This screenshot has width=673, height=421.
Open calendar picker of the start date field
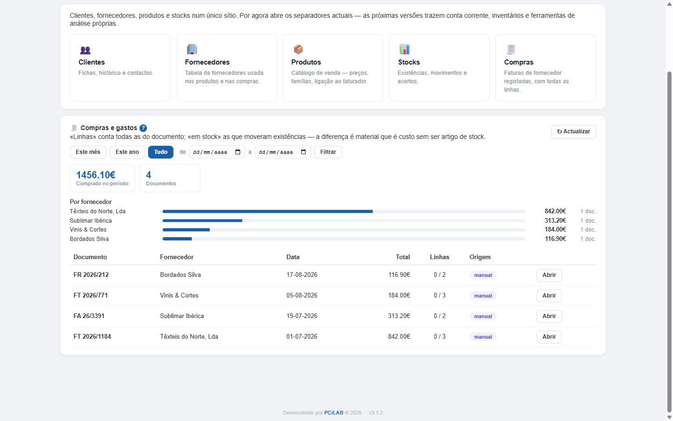click(238, 152)
